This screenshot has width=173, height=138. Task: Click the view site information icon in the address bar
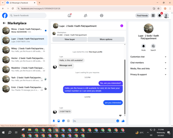pyautogui.click(x=18, y=9)
